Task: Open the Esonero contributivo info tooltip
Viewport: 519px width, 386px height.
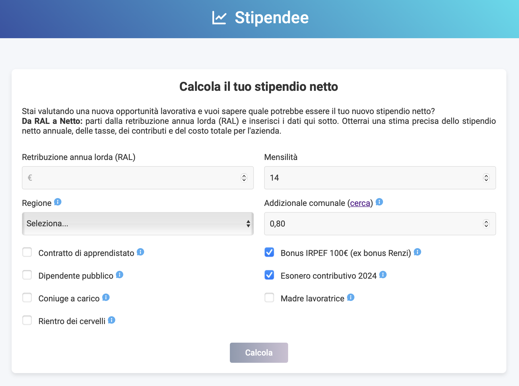Action: (x=383, y=275)
